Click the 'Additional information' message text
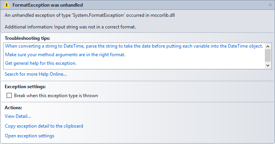 [70, 27]
